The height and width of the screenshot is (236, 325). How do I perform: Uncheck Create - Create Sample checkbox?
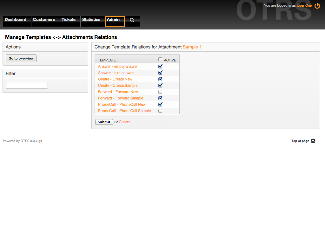pos(160,86)
